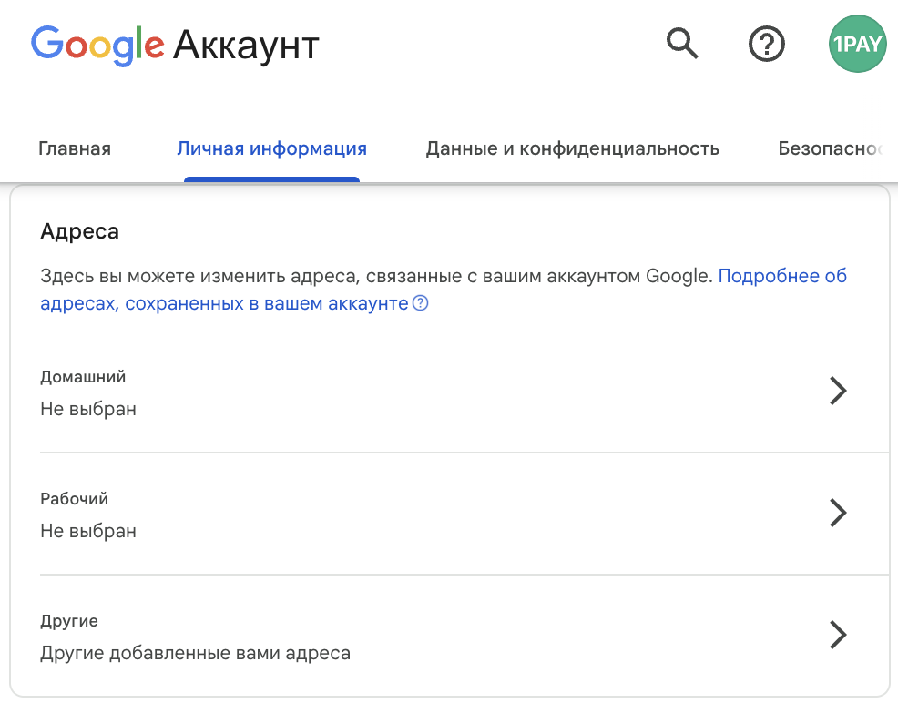Click the small help icon after the addresses link
The width and height of the screenshot is (898, 703).
[x=420, y=304]
